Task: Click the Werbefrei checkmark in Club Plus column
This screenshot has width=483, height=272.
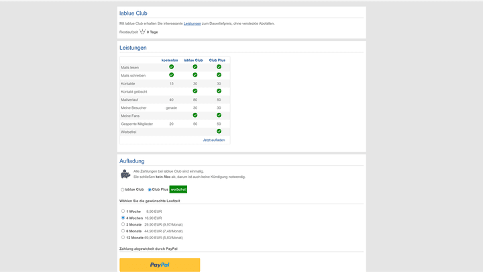Action: 219,131
